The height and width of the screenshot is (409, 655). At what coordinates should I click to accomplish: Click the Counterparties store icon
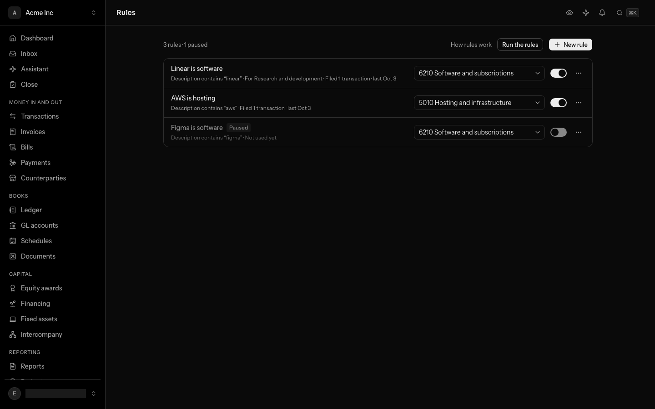click(13, 178)
